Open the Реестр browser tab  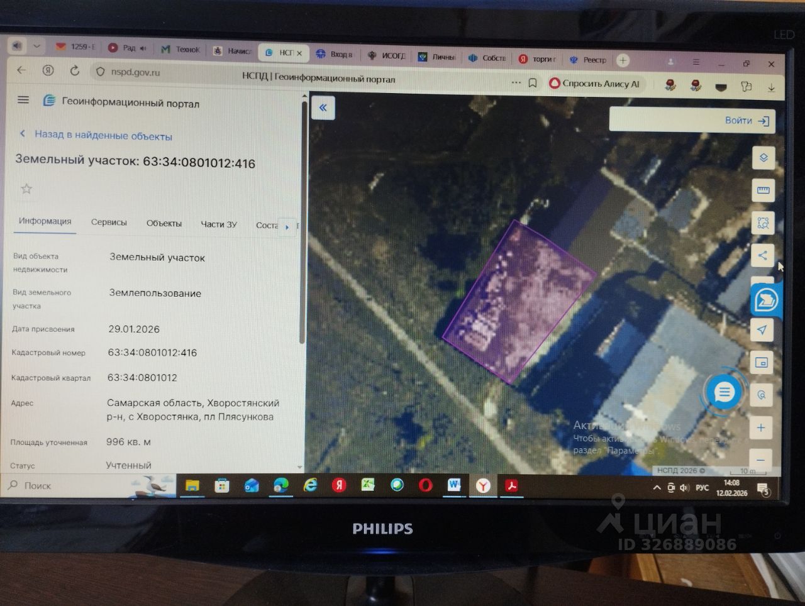click(588, 60)
